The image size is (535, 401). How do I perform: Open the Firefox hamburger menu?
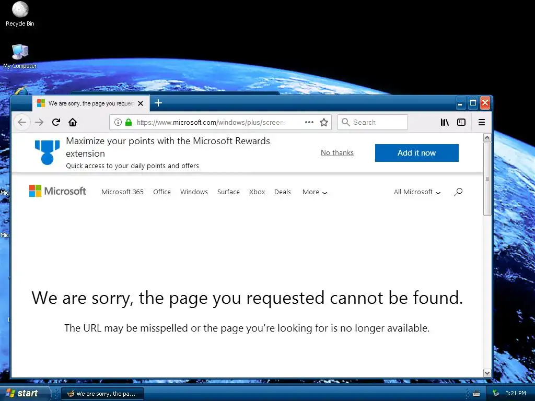[x=481, y=122]
